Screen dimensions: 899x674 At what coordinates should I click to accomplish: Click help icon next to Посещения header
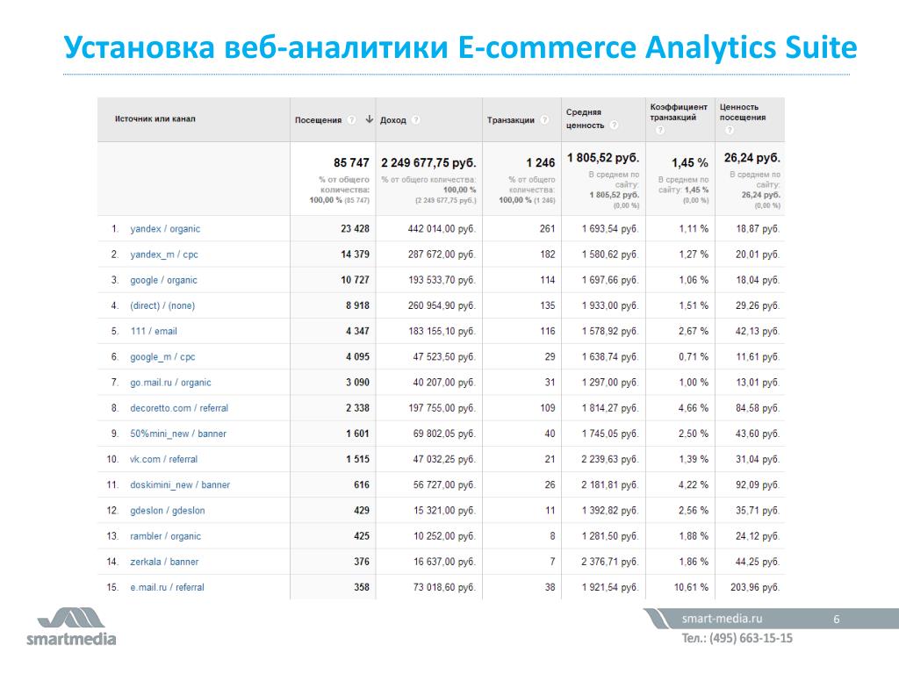pyautogui.click(x=351, y=119)
